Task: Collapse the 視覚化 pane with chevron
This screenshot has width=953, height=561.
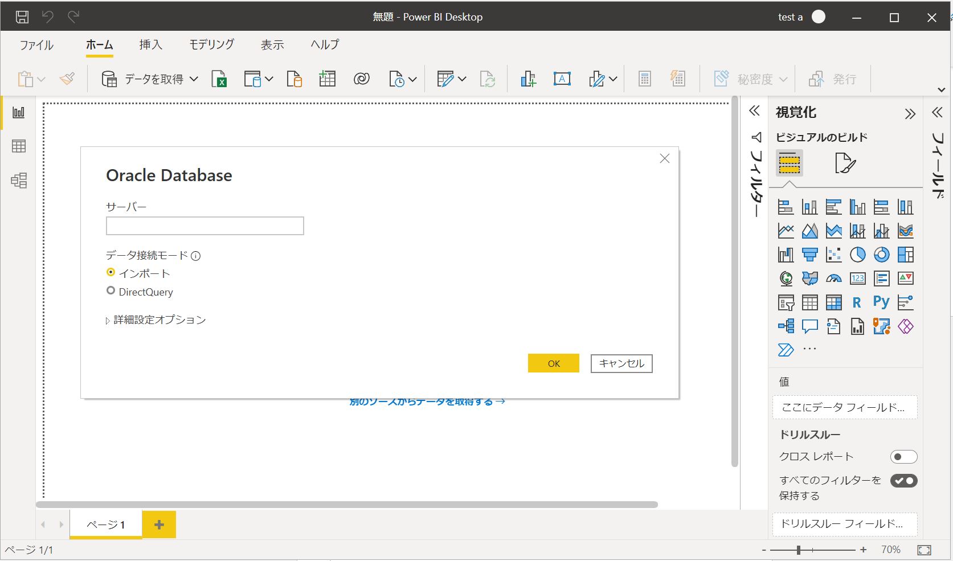Action: point(910,113)
